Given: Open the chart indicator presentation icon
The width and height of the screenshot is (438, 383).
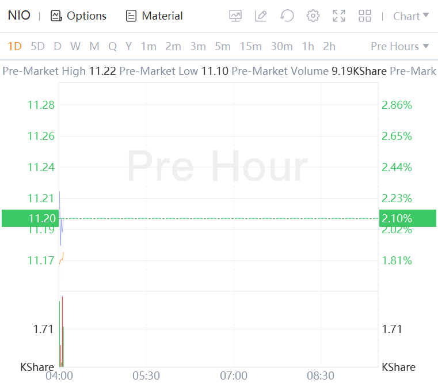Looking at the screenshot, I should (235, 16).
